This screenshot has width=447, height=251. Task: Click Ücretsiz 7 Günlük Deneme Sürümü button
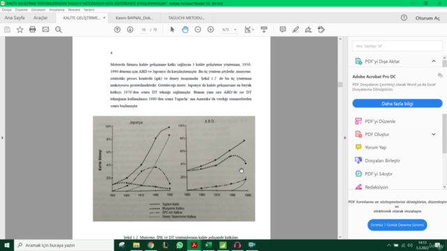pyautogui.click(x=397, y=225)
